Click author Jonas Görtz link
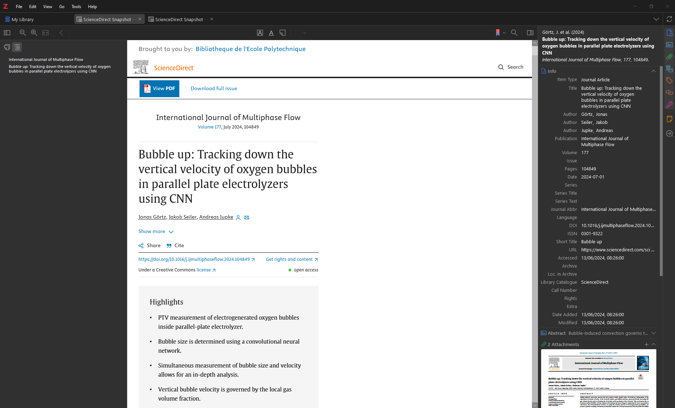 (x=152, y=217)
